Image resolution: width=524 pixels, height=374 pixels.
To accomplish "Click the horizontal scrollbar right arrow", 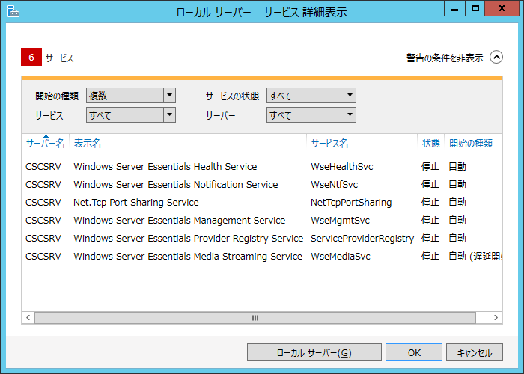I will (x=496, y=318).
